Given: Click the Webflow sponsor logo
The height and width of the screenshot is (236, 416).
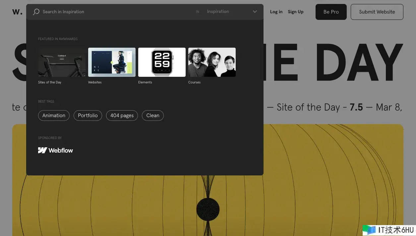Looking at the screenshot, I should tap(55, 150).
